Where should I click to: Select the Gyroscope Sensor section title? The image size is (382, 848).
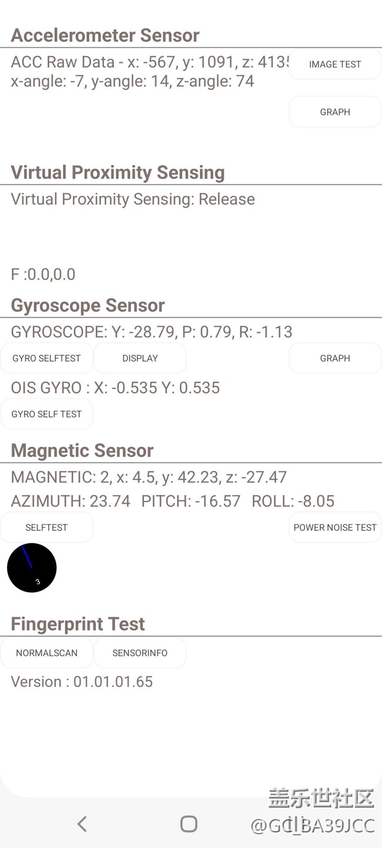(88, 305)
